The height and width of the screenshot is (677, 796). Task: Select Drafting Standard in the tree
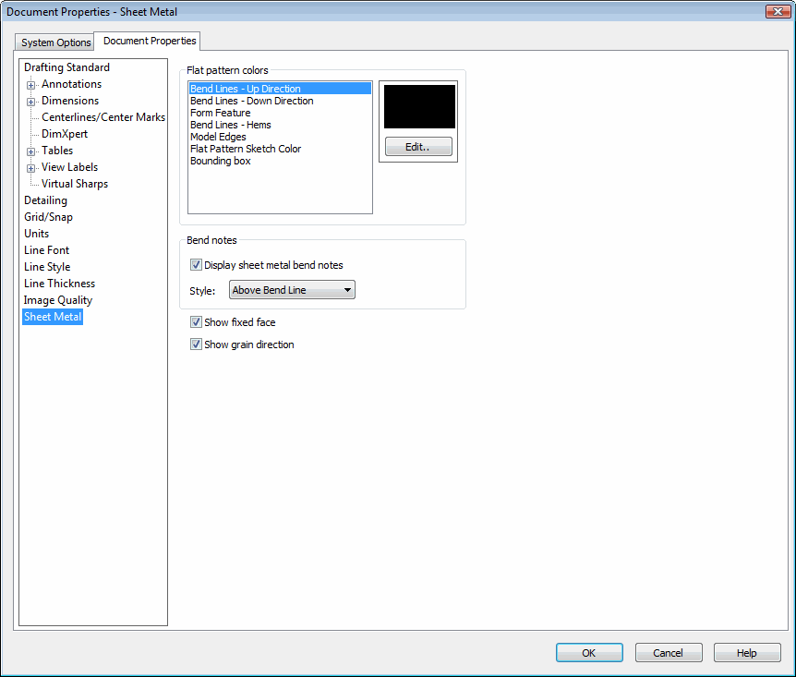tap(66, 67)
